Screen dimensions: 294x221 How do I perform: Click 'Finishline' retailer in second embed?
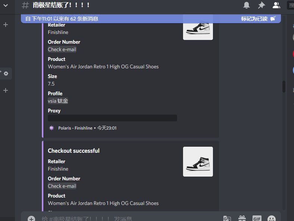pos(58,169)
